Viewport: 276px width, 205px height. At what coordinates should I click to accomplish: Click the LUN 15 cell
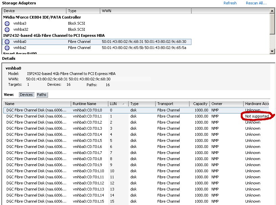click(x=112, y=201)
